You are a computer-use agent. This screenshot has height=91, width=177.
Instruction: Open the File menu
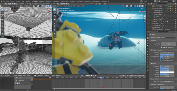(x=4, y=1)
